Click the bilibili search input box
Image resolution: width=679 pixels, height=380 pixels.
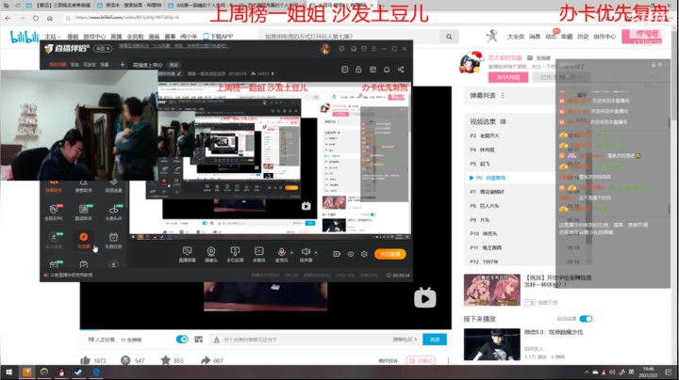(350, 37)
